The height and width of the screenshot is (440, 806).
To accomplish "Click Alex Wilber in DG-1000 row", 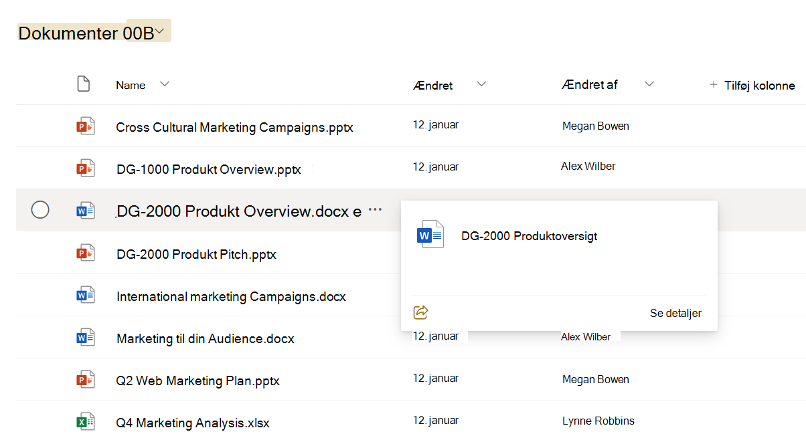I will [588, 166].
